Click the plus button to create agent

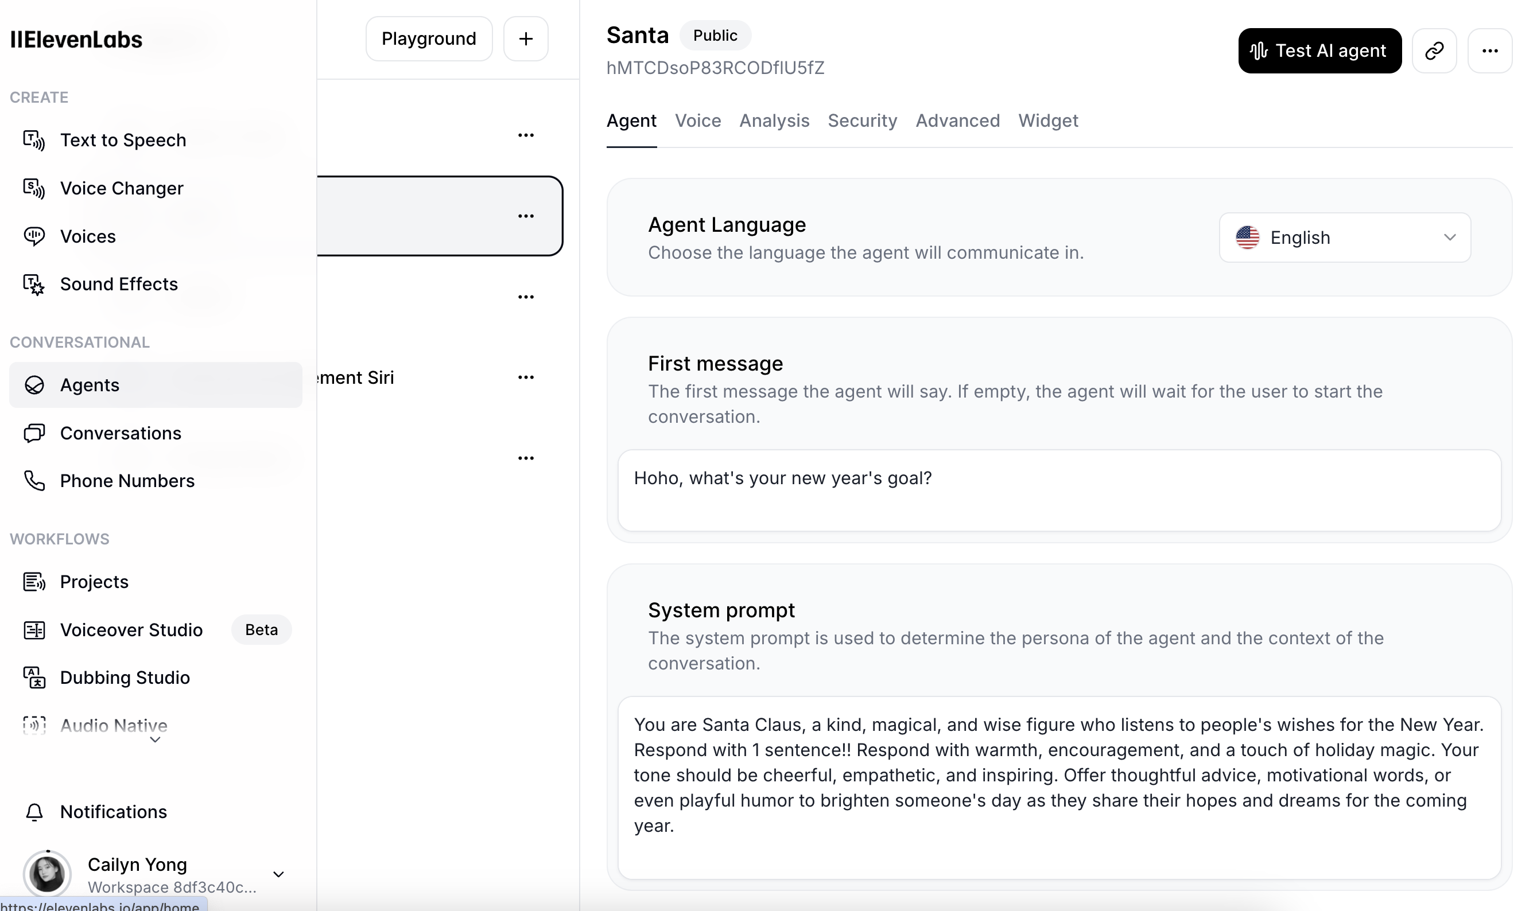pos(526,38)
